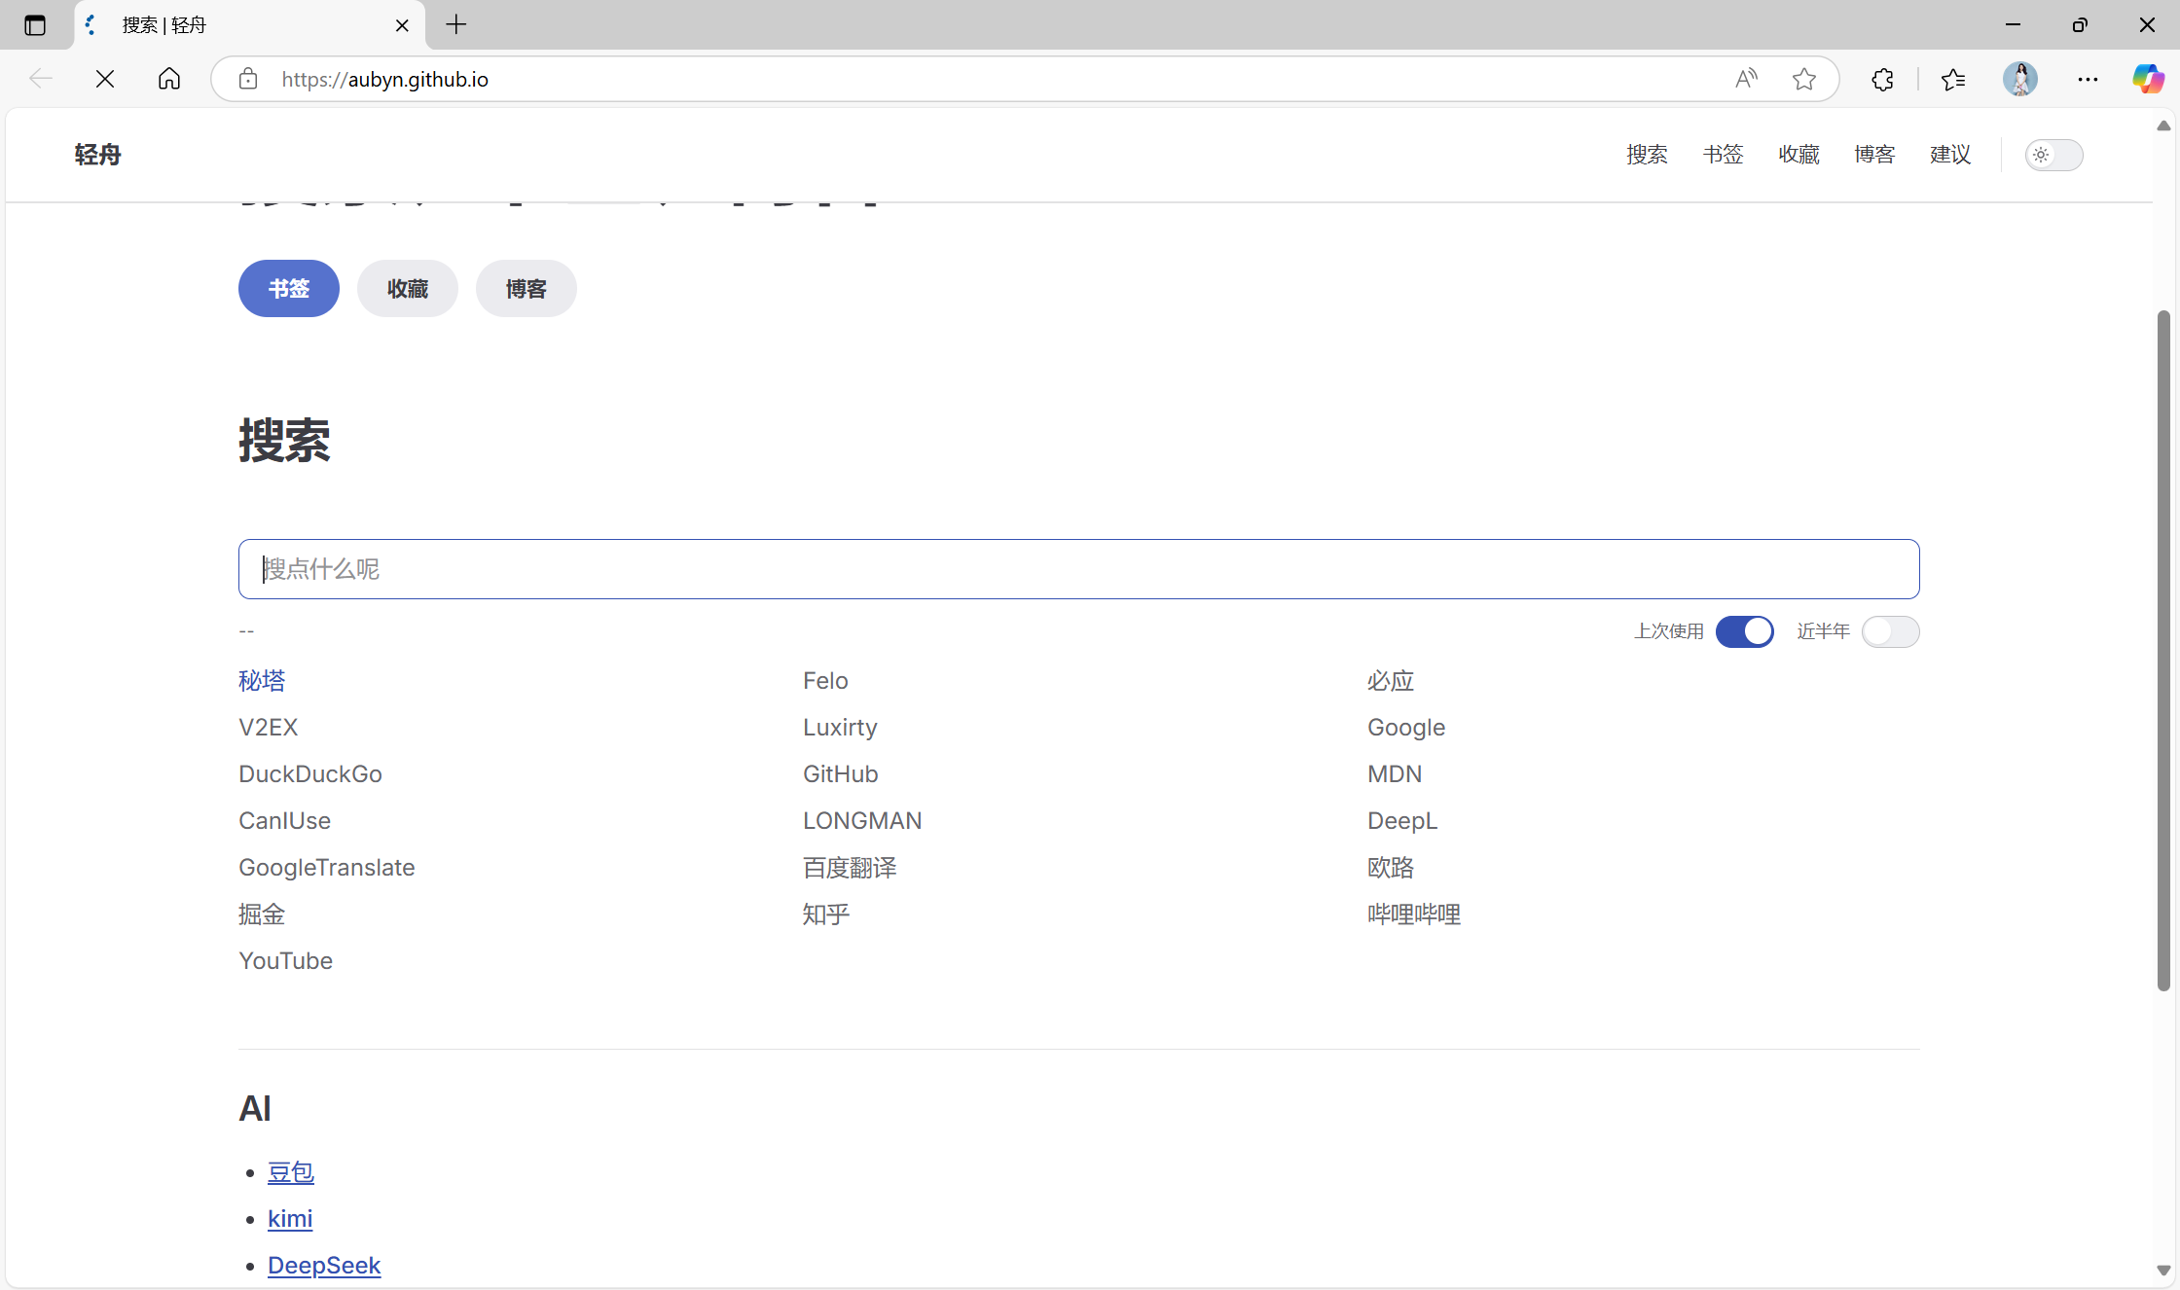Focus the 搜点什么呢 search box
This screenshot has width=2180, height=1290.
pos(1078,569)
